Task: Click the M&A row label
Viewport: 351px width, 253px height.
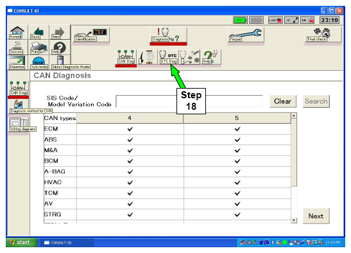Action: (x=51, y=150)
